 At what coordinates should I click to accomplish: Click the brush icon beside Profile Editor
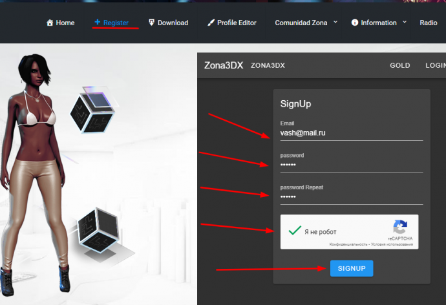tap(211, 23)
